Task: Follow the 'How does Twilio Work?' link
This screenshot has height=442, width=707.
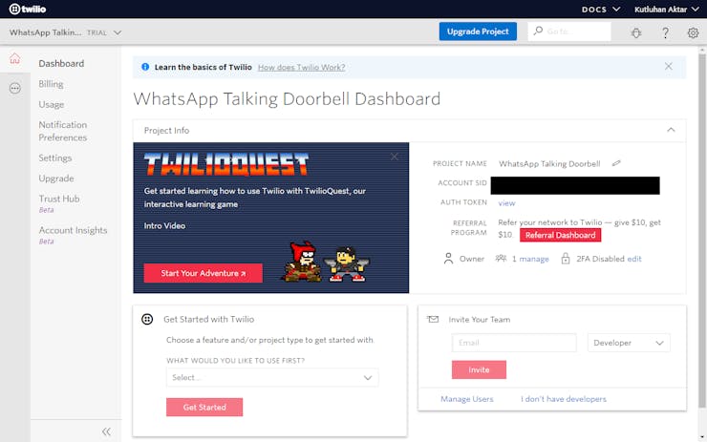Action: 301,67
